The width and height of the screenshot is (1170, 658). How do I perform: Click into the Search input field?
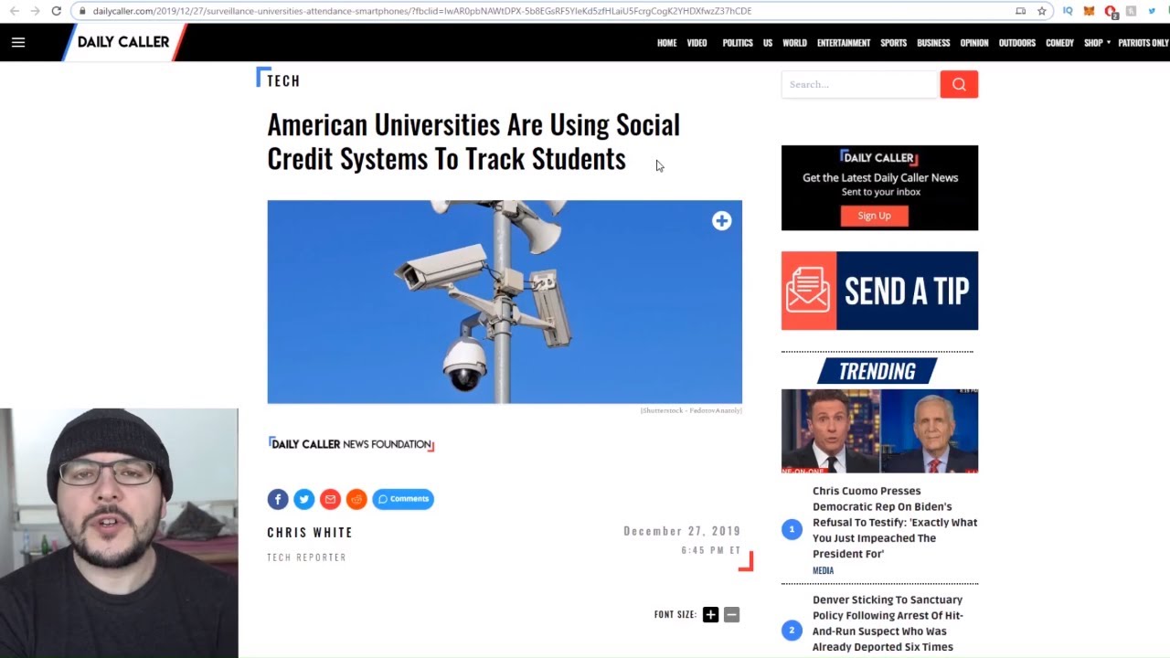860,84
